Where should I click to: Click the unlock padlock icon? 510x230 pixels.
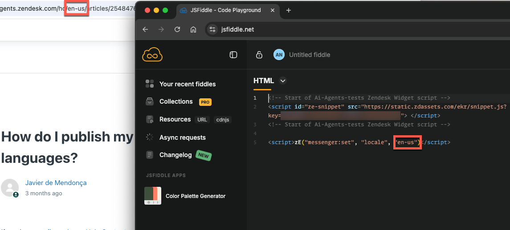259,55
